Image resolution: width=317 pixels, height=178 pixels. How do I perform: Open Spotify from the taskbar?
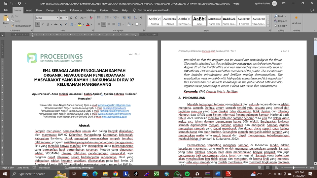[187, 174]
